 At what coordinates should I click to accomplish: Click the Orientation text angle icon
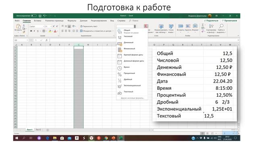coord(74,26)
